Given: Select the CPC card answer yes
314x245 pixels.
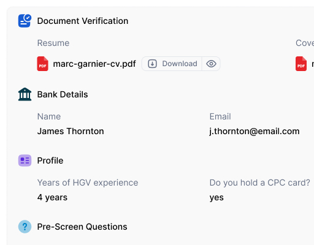Looking at the screenshot, I should pyautogui.click(x=216, y=198).
